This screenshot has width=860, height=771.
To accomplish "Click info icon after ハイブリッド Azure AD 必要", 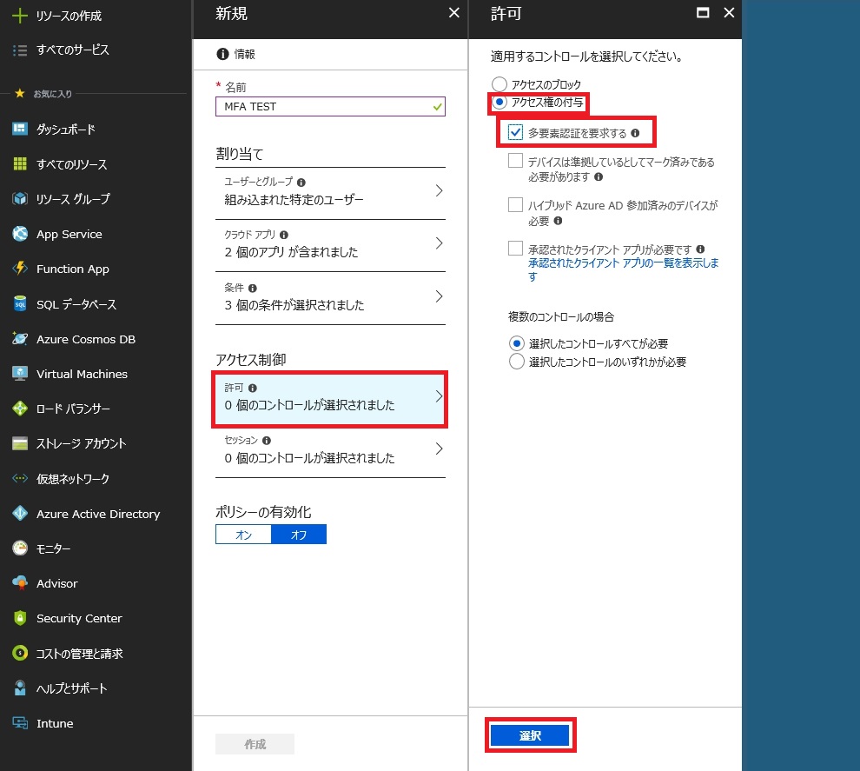I will click(558, 221).
